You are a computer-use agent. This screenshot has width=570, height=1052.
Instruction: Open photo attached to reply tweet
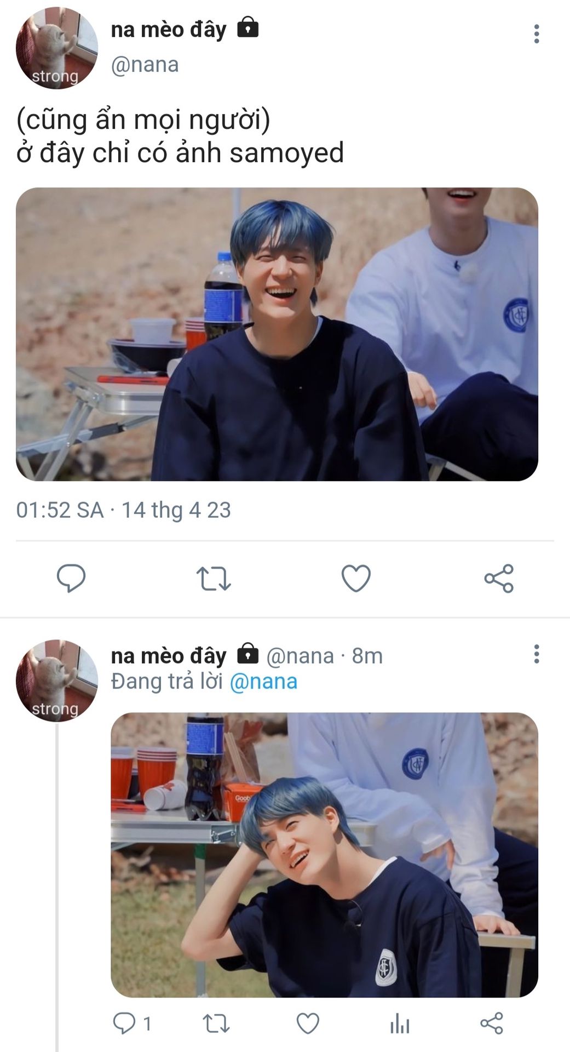point(324,855)
